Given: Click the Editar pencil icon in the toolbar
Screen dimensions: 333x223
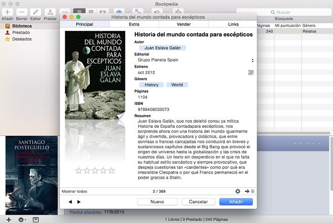Looking at the screenshot, I should [36, 12].
